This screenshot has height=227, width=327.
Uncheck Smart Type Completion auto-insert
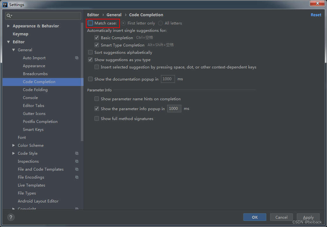97,45
